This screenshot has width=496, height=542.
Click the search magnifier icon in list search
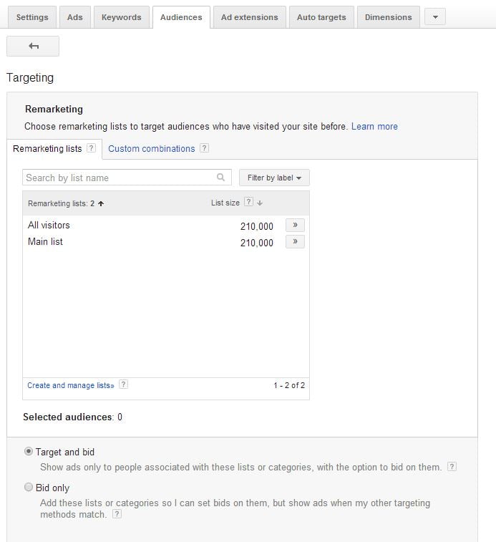pyautogui.click(x=221, y=178)
